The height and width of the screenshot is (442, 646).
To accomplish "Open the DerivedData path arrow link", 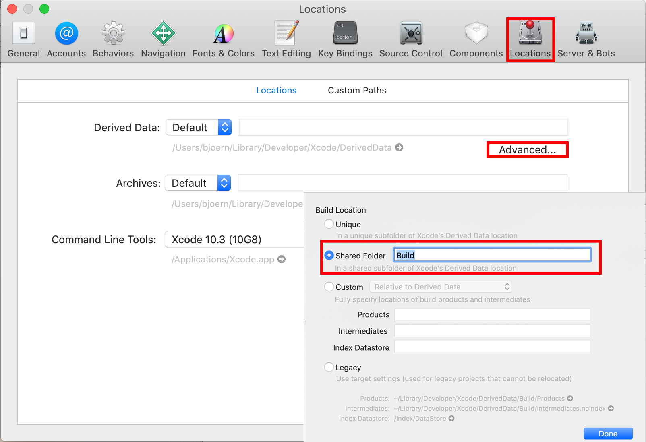I will coord(399,147).
